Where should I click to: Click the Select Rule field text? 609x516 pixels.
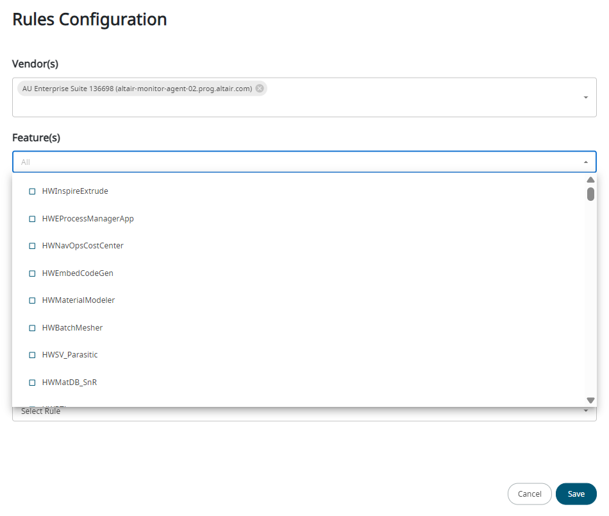(41, 411)
